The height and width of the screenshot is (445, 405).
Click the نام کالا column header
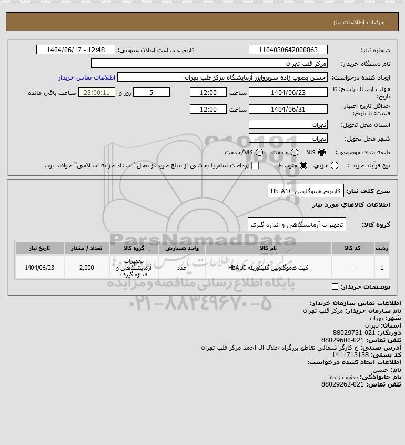click(268, 249)
